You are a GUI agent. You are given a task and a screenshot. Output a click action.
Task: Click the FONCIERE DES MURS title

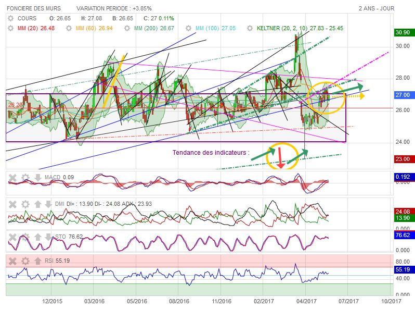pos(34,8)
